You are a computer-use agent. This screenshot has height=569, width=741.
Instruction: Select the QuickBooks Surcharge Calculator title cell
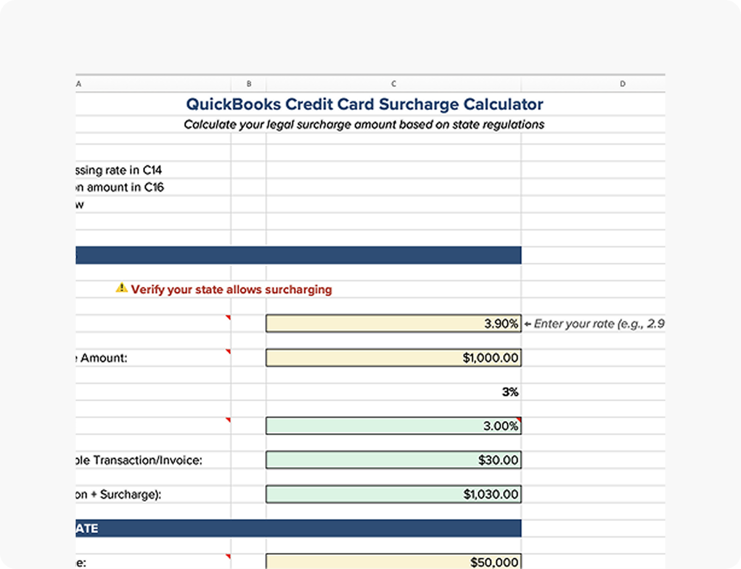click(365, 104)
